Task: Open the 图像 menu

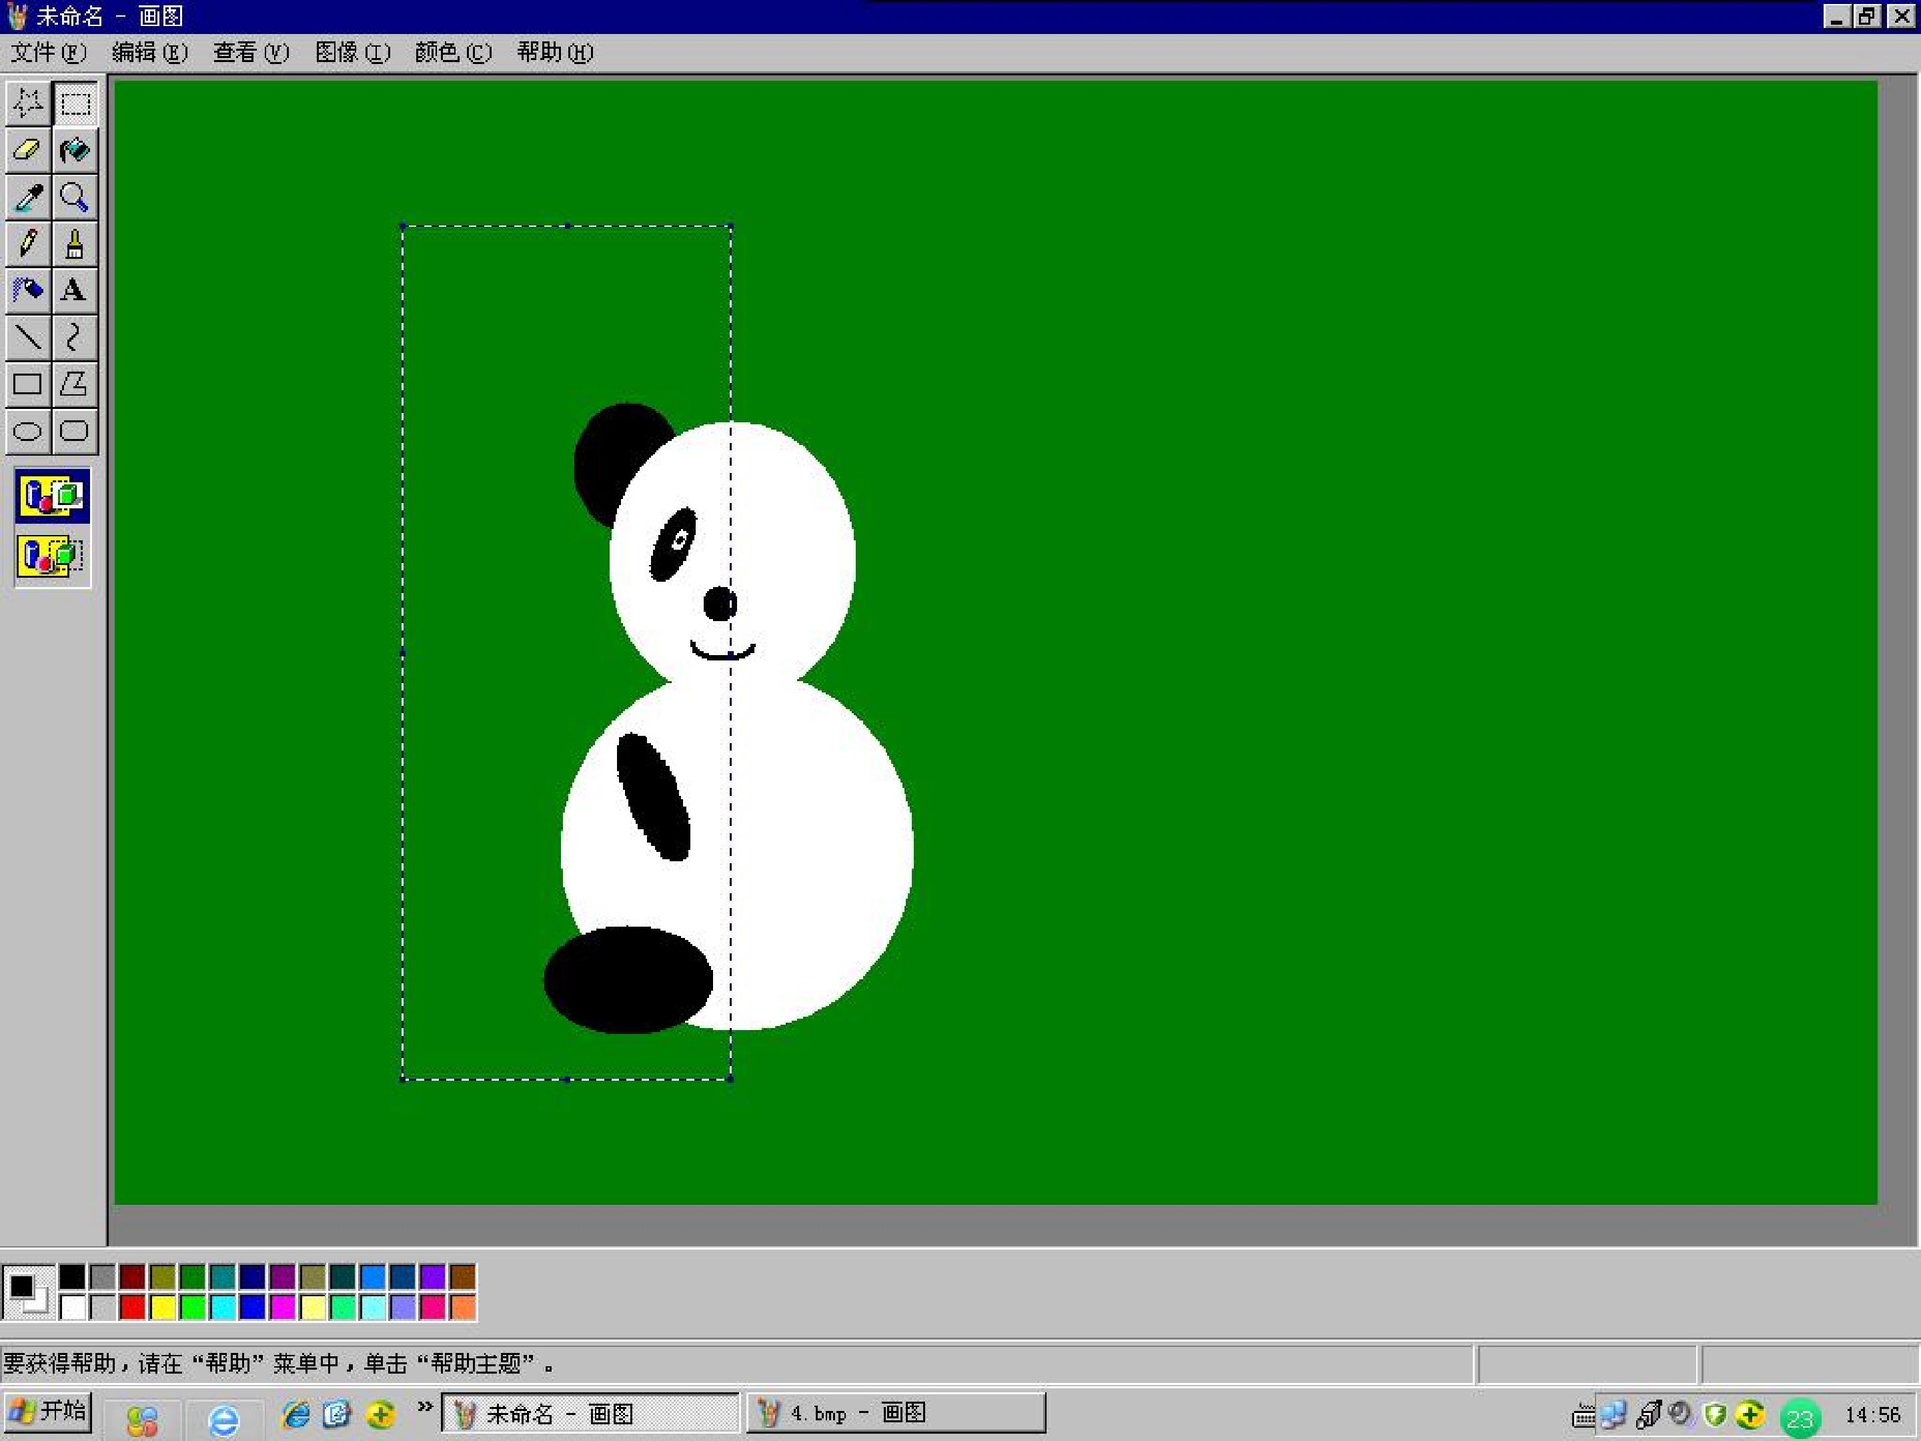Action: 353,52
